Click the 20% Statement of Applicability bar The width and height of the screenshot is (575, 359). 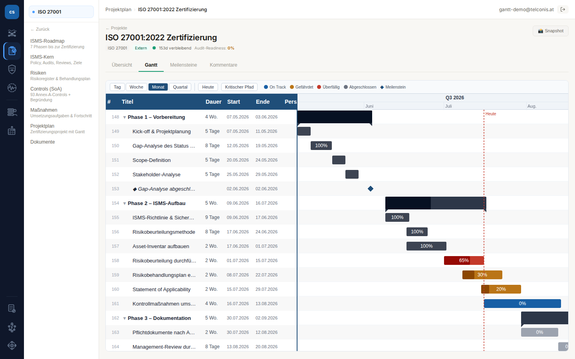coord(501,289)
